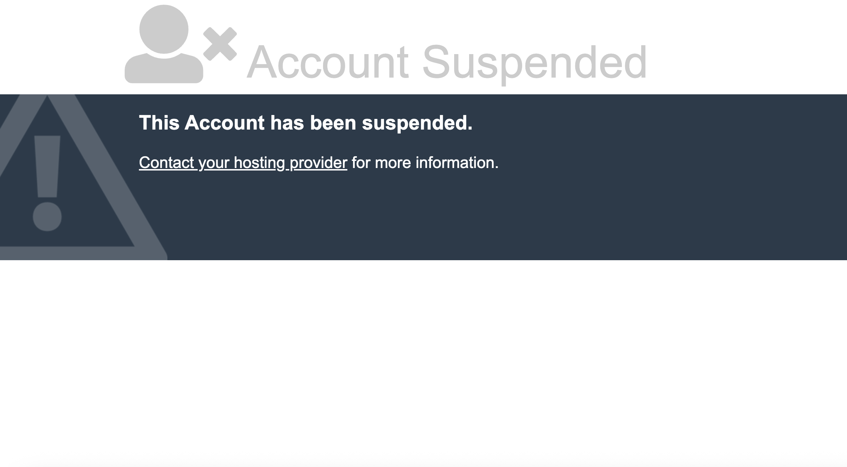Click the gray user silhouette icon
This screenshot has width=847, height=467.
tap(164, 46)
